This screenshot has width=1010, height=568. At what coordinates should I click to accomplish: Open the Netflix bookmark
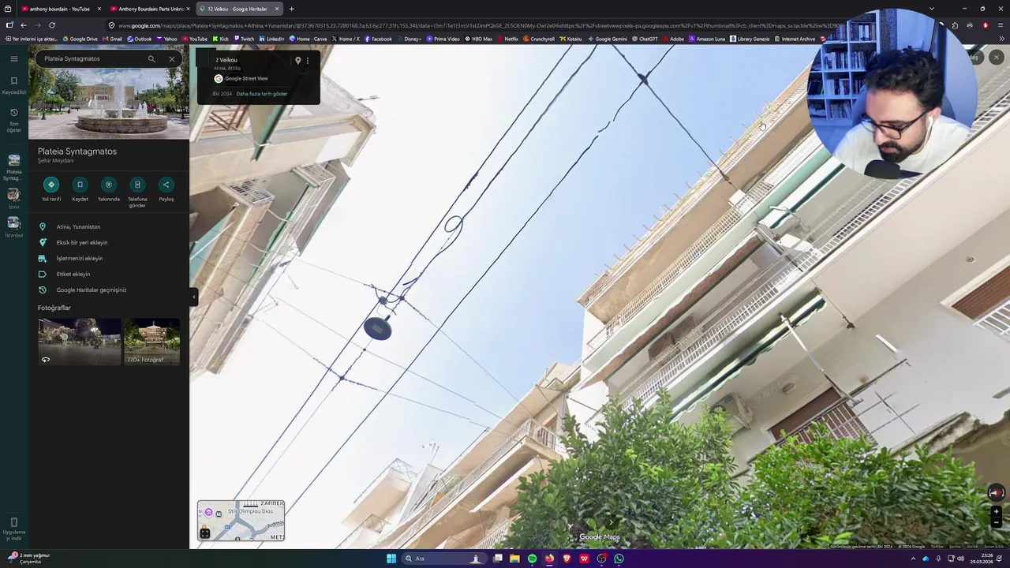[507, 39]
